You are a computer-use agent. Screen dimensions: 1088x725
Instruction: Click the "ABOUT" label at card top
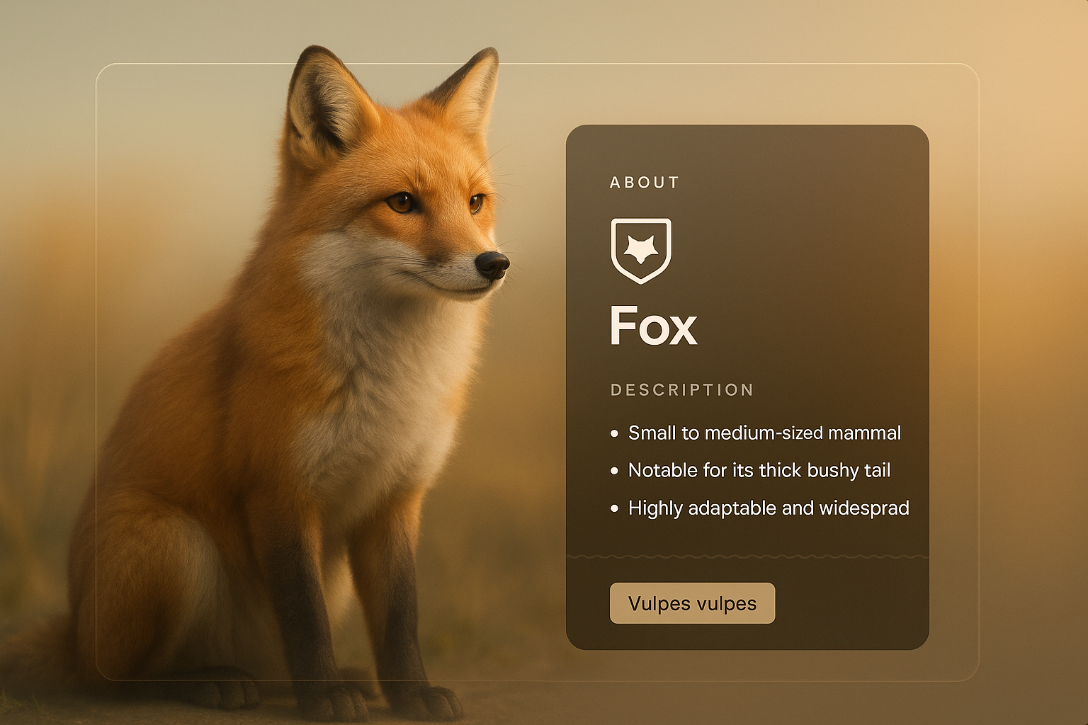tap(645, 183)
